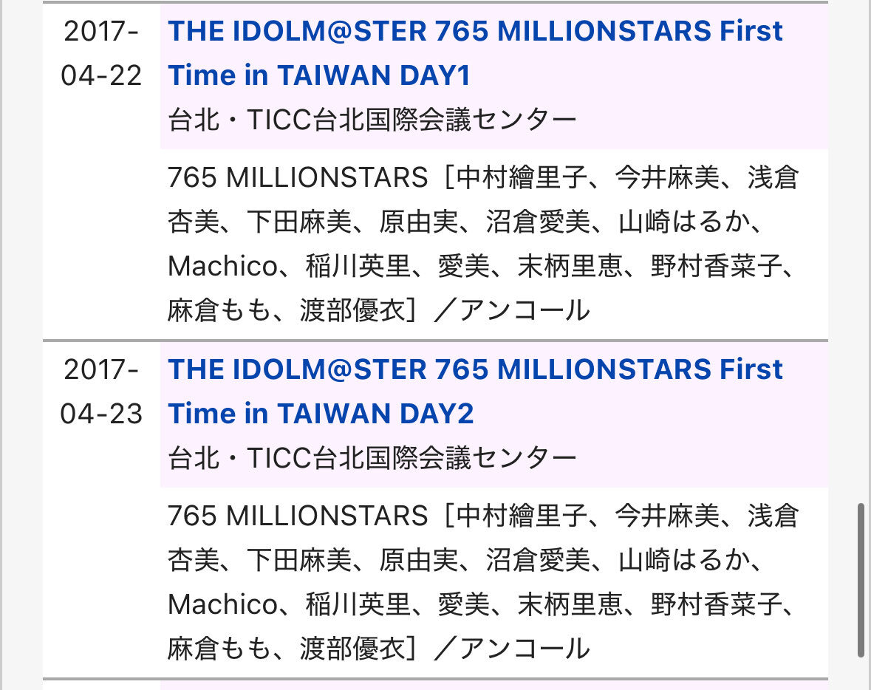Click 765 MILLIONSTARS text in DAY1 performer list
This screenshot has width=871, height=690.
(298, 178)
